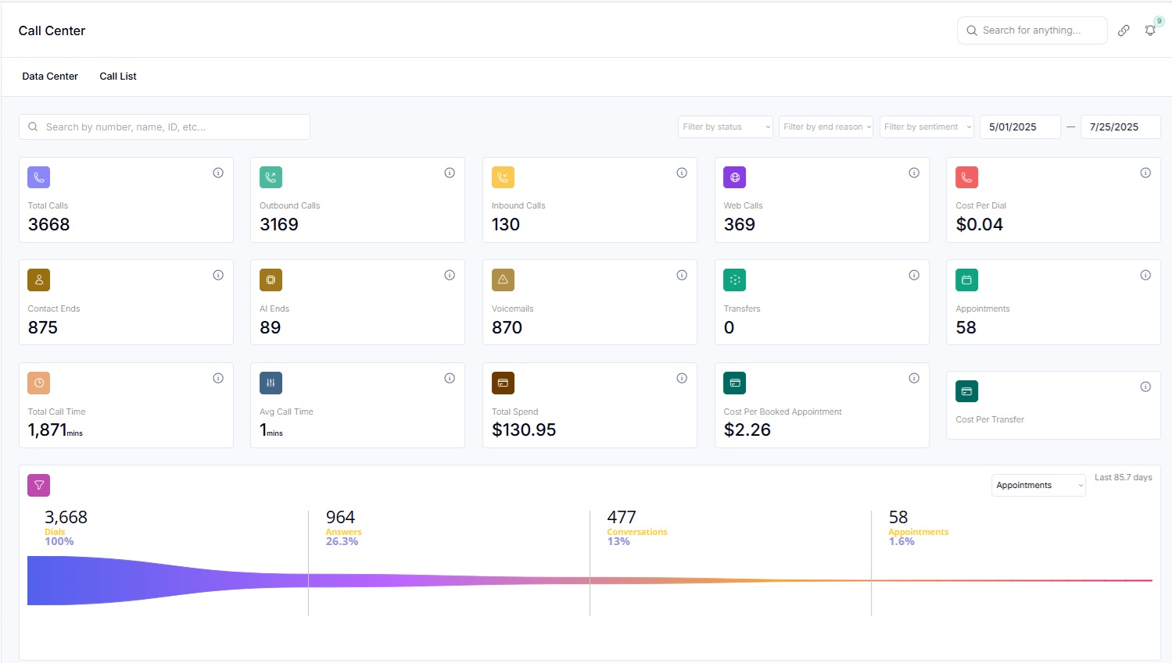Show info for Voicemails card

click(x=682, y=275)
